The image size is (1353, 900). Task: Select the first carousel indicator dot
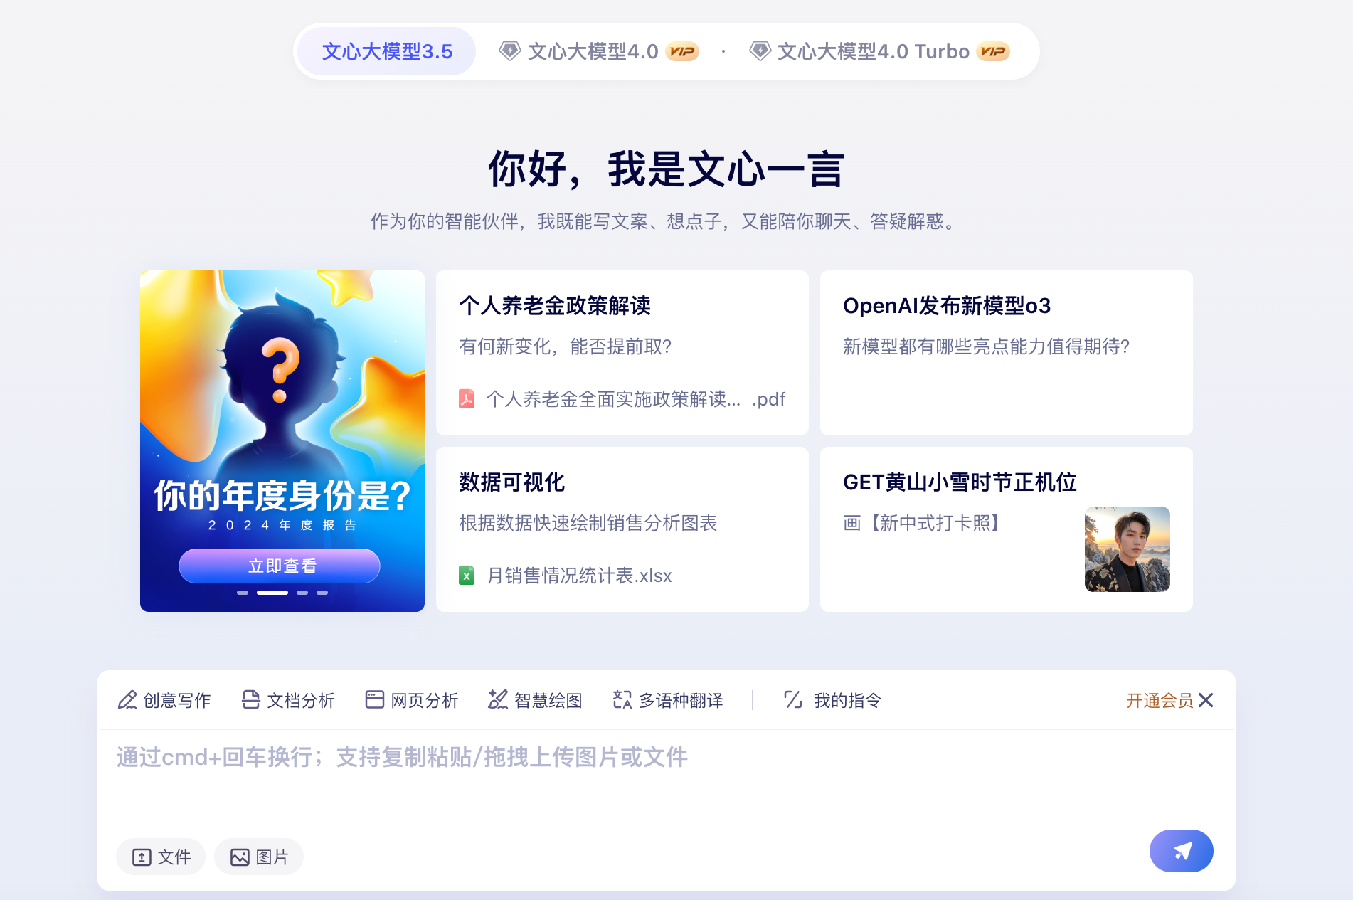pos(243,592)
